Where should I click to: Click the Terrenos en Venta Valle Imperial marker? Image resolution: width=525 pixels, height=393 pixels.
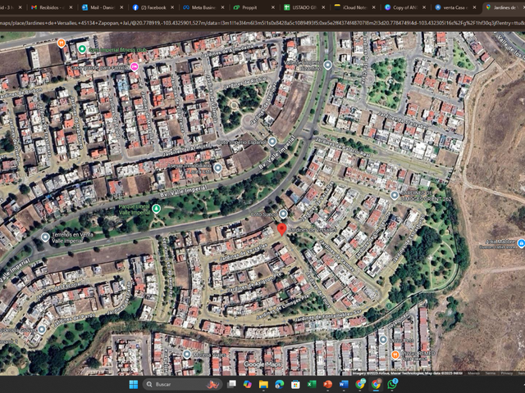[45, 237]
